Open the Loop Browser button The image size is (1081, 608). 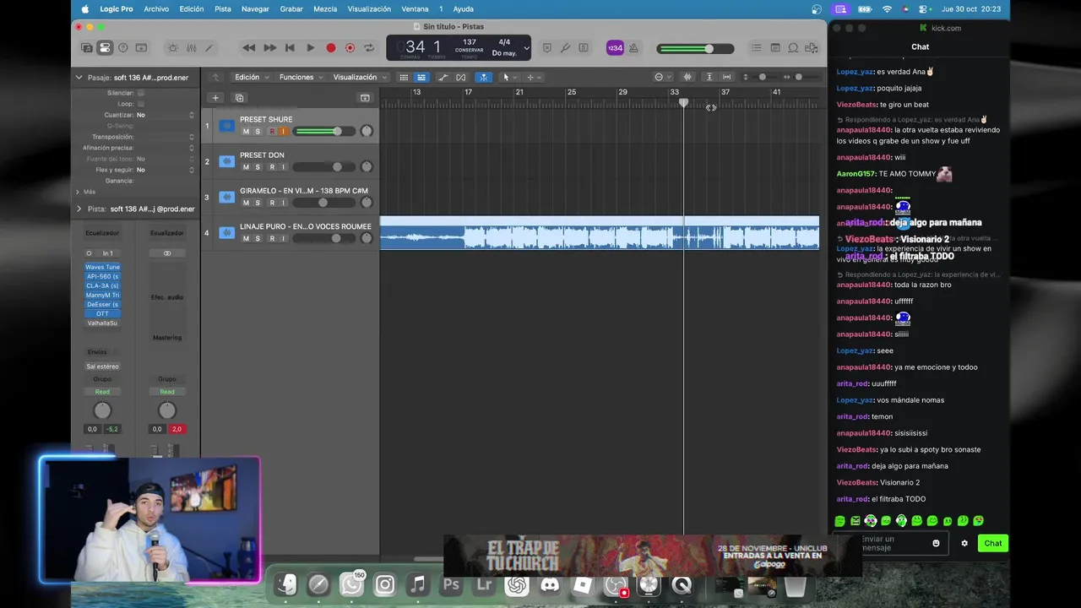click(795, 48)
